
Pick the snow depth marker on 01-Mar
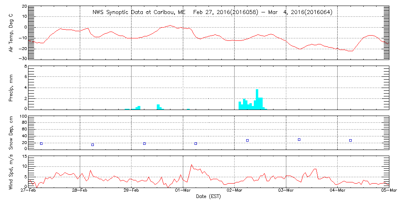click(x=196, y=143)
